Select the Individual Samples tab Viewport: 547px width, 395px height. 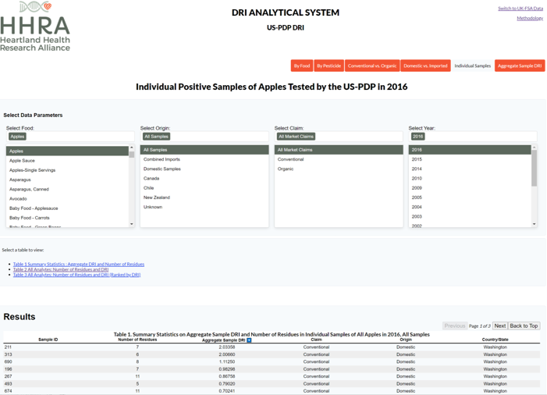pyautogui.click(x=472, y=66)
